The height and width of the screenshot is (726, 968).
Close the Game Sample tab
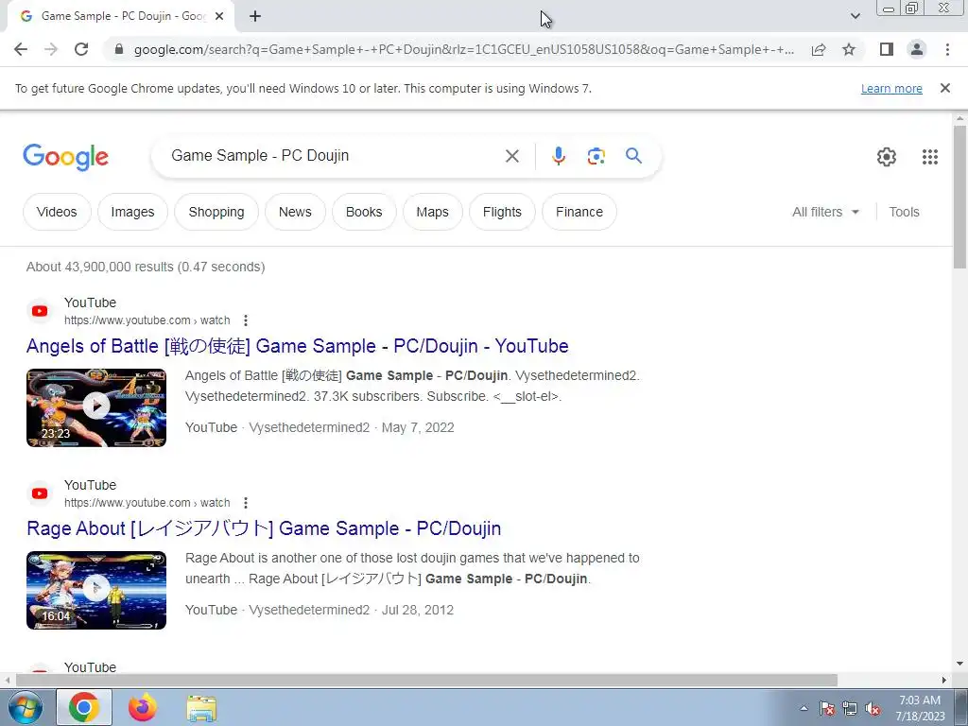click(219, 17)
